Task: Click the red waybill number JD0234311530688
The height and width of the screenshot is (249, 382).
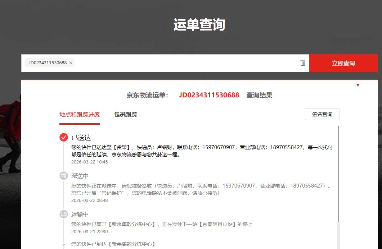Action: coord(209,95)
